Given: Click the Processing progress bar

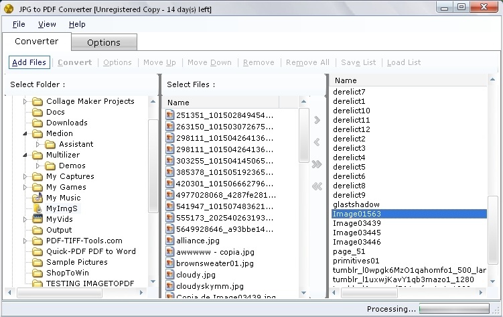Looking at the screenshot, I should (454, 309).
